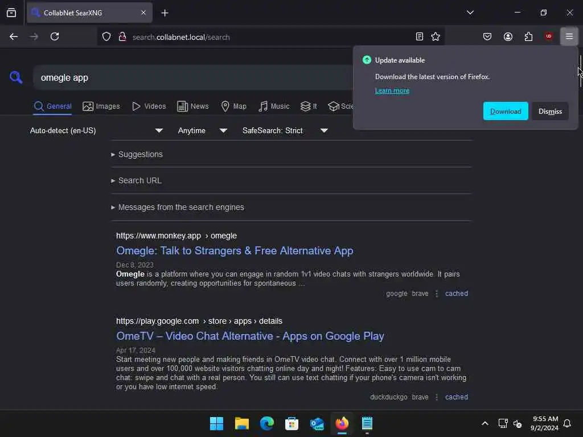Open the Firefox View icon
583x437 pixels.
(x=11, y=13)
